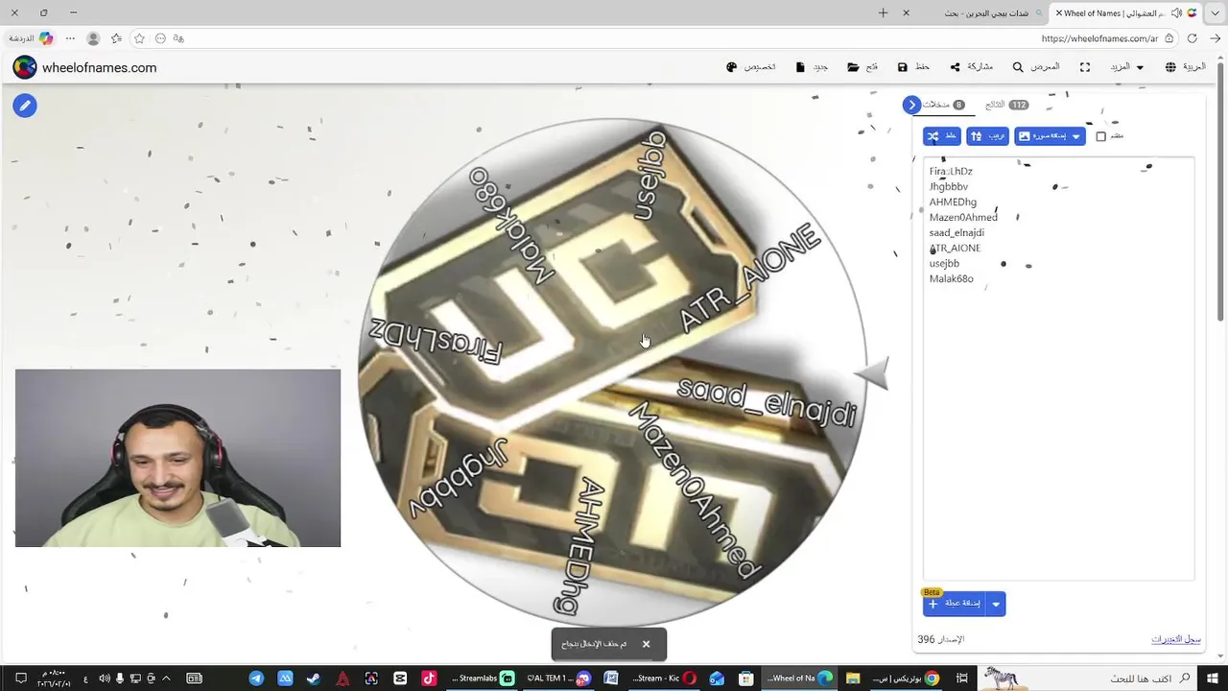The width and height of the screenshot is (1228, 691).
Task: Switch to the Bing search browser tab
Action: click(979, 13)
